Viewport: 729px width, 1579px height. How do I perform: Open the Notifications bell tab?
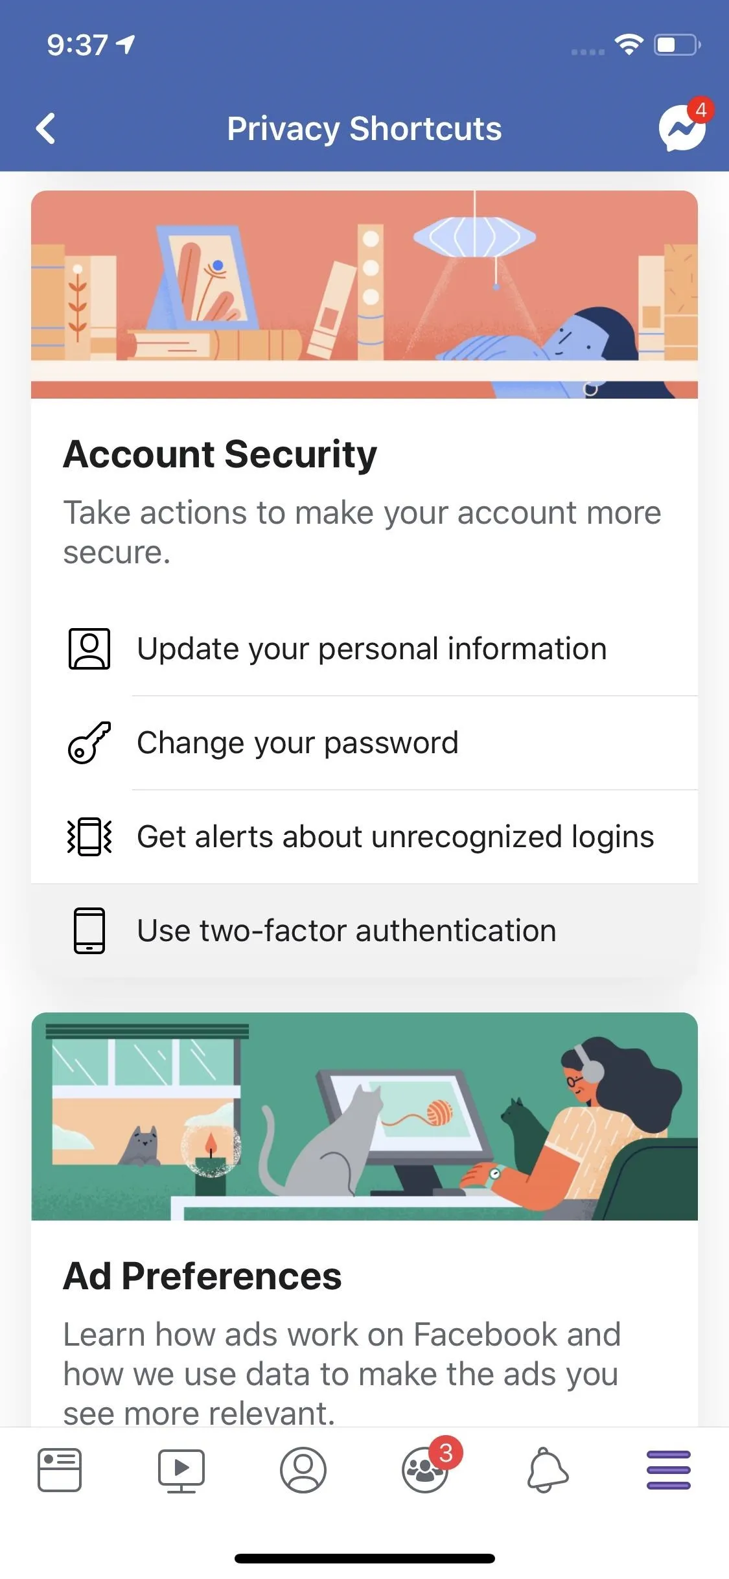548,1470
